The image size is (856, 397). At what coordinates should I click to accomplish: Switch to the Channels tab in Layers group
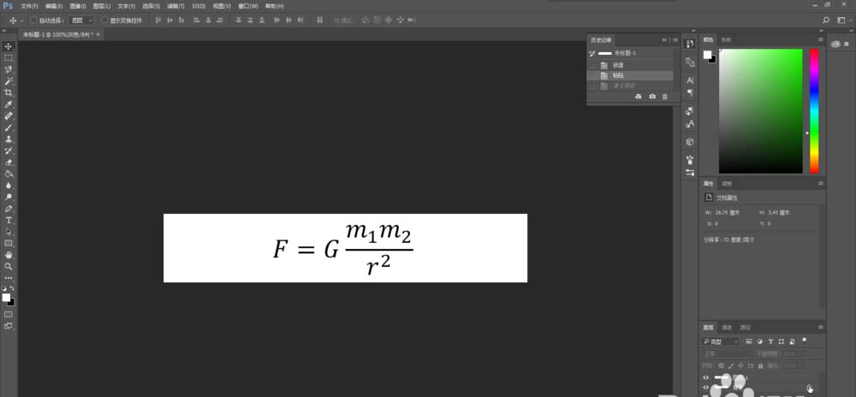727,327
